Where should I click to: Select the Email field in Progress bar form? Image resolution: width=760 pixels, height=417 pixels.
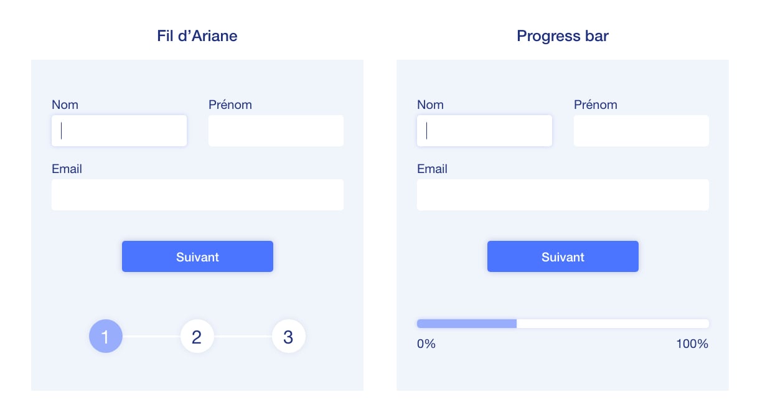pyautogui.click(x=563, y=195)
